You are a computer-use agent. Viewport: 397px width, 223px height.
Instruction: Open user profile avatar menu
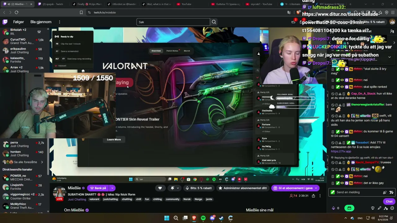(392, 22)
